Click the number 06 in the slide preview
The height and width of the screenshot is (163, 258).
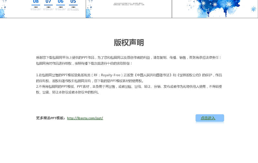pos(61,2)
